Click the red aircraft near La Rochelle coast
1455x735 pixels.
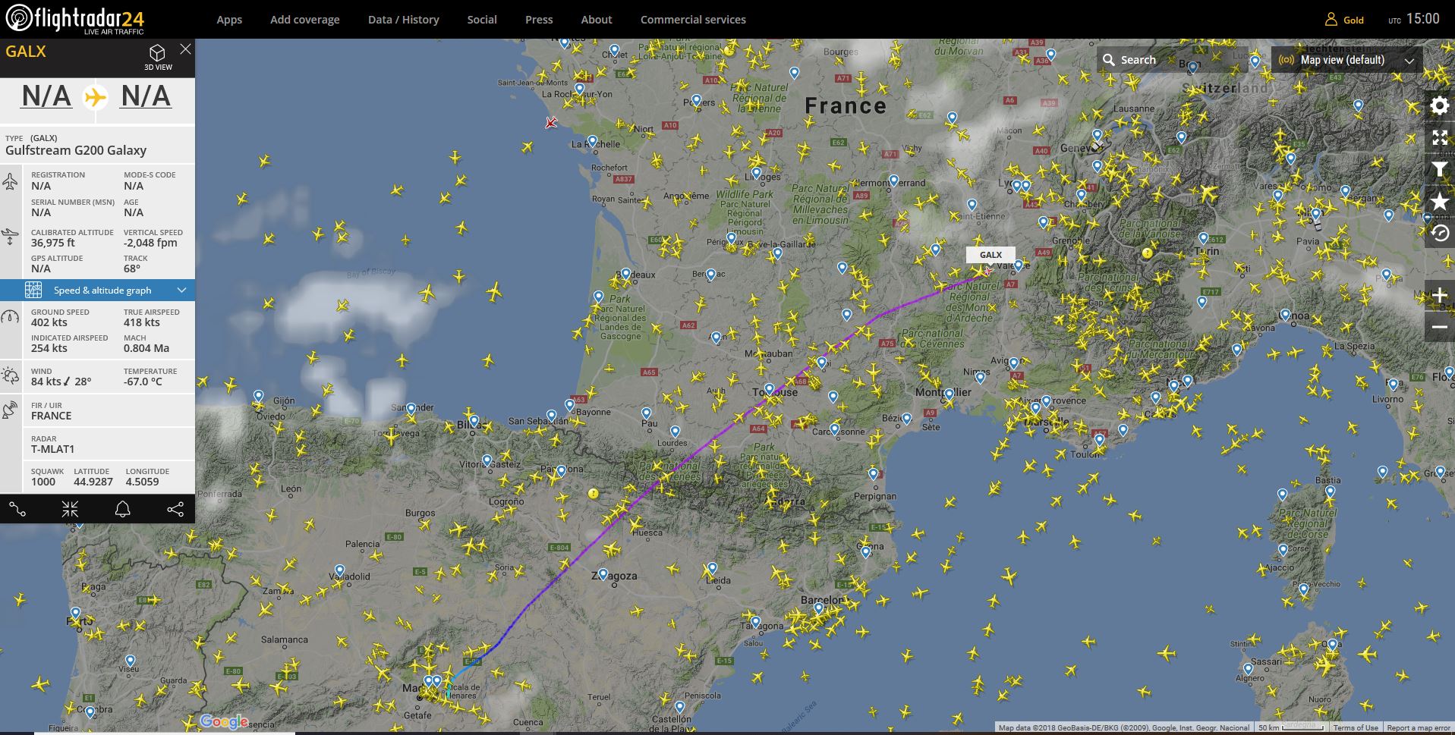coord(551,122)
